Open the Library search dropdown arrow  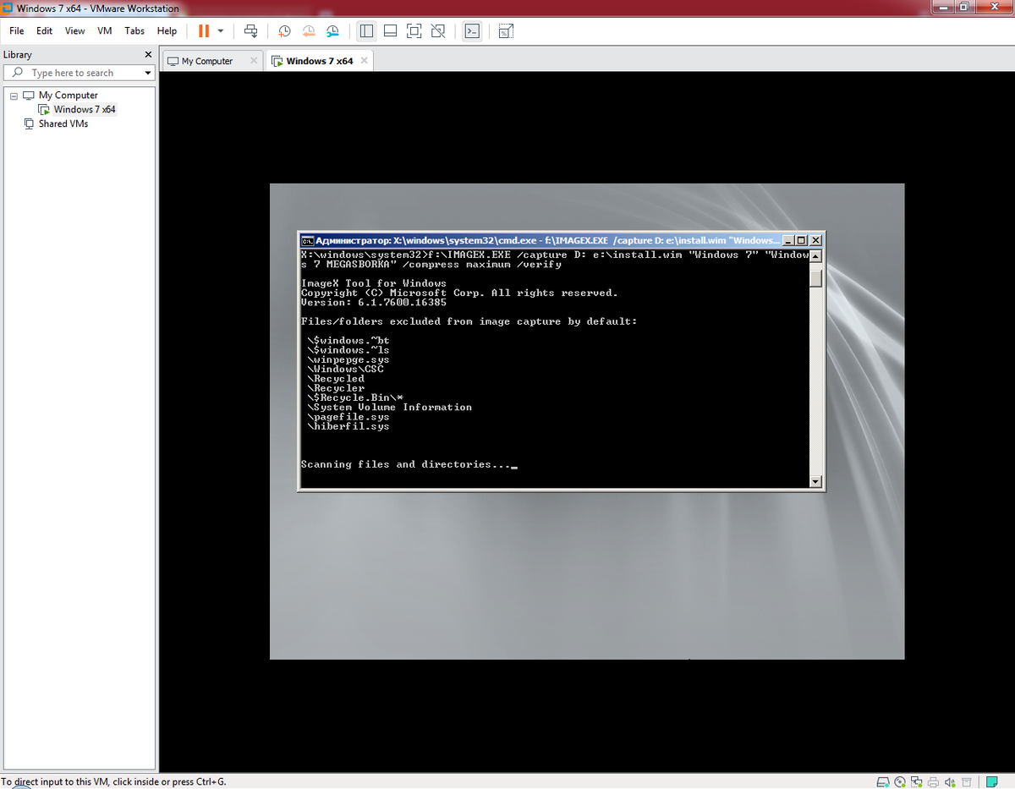(x=148, y=73)
